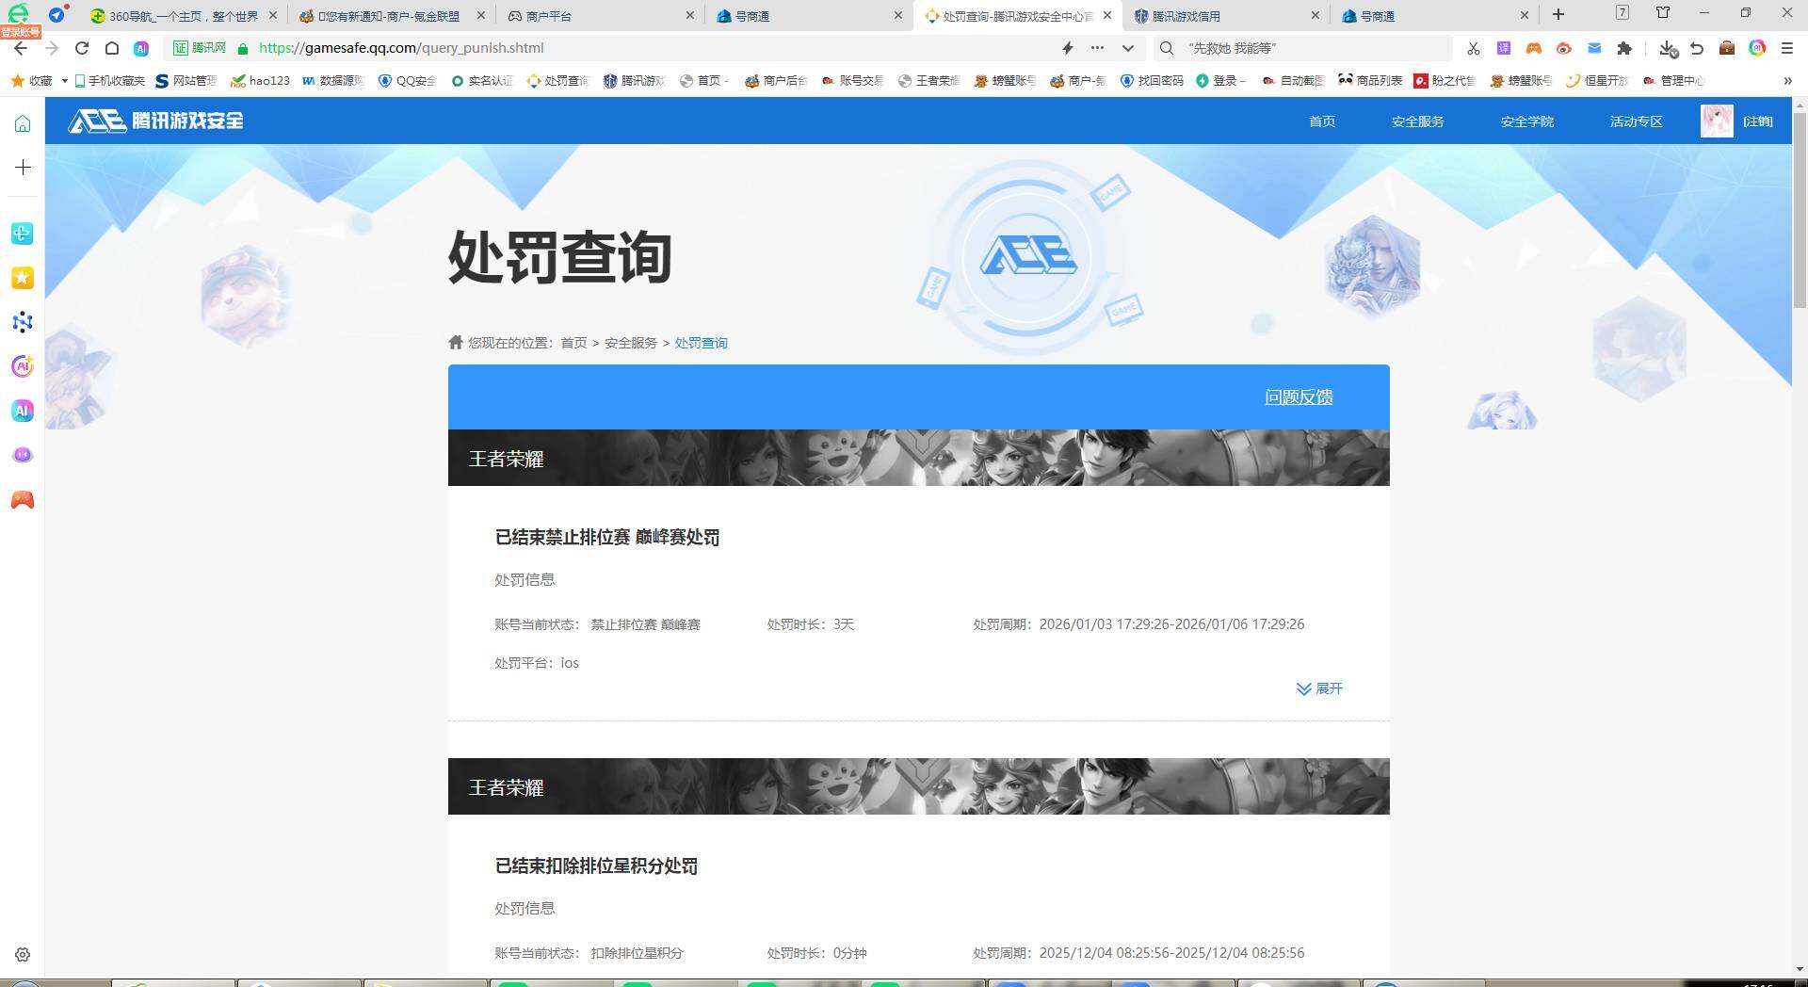Click breadcrumb link 安全服务
1808x987 pixels.
click(x=631, y=343)
